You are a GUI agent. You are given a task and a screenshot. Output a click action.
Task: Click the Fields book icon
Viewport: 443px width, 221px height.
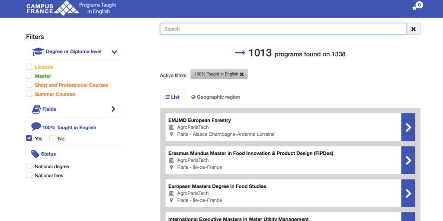coord(36,109)
